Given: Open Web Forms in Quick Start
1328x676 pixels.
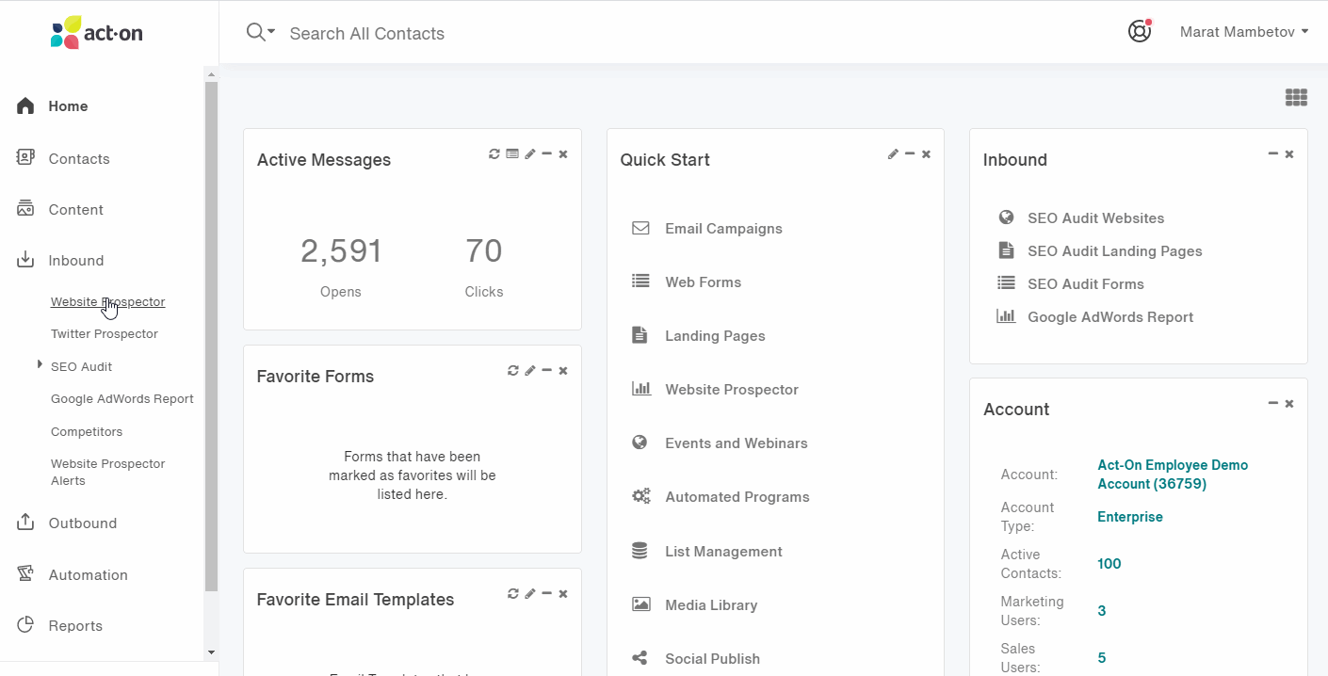Looking at the screenshot, I should [703, 282].
